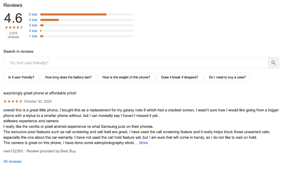Filter reviews by 1 star
Screen dimensions: 292x170
pos(33,36)
